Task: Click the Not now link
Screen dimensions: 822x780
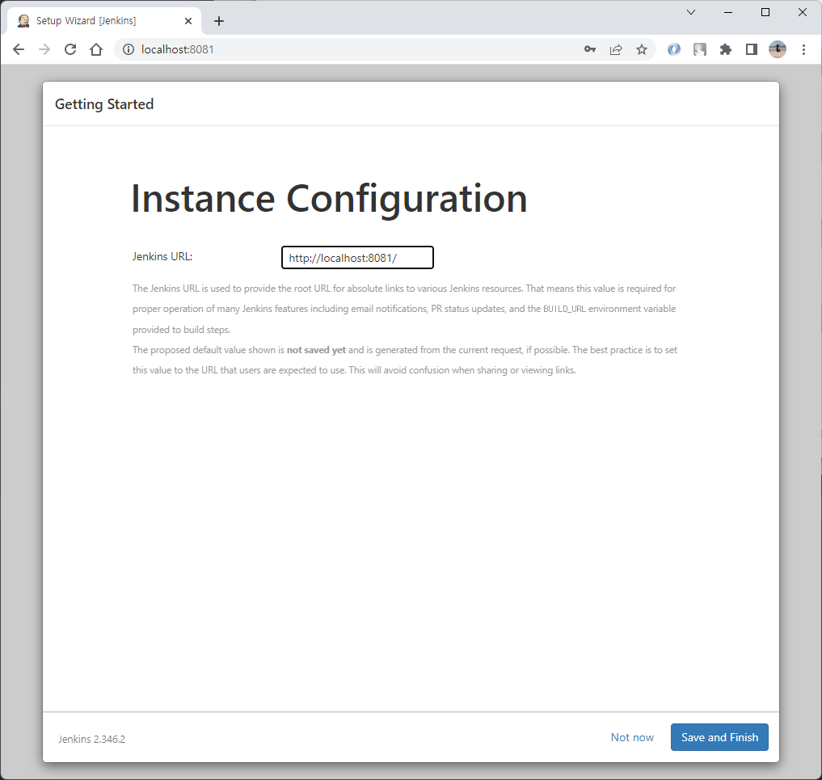Action: pyautogui.click(x=632, y=737)
